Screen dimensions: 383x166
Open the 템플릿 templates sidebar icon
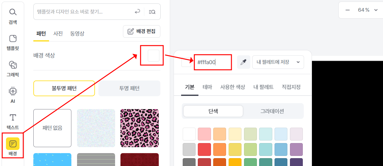click(13, 43)
